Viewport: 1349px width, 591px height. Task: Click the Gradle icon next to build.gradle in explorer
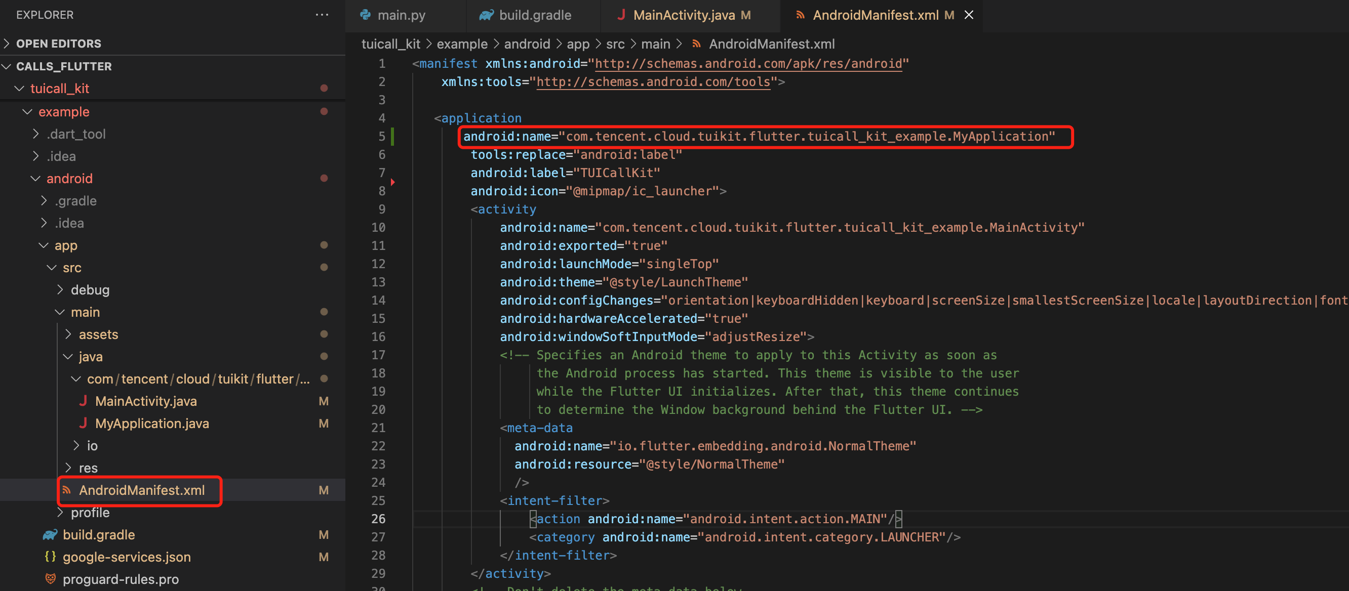click(50, 534)
